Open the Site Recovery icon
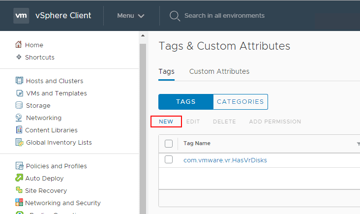This screenshot has width=360, height=214. pos(19,190)
